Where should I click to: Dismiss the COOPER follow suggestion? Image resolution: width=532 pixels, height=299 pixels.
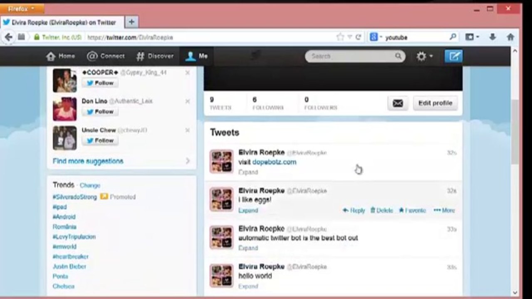(188, 73)
